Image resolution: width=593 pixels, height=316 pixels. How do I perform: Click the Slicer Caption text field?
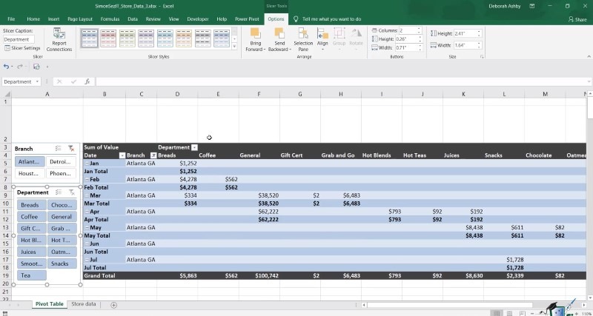click(19, 40)
